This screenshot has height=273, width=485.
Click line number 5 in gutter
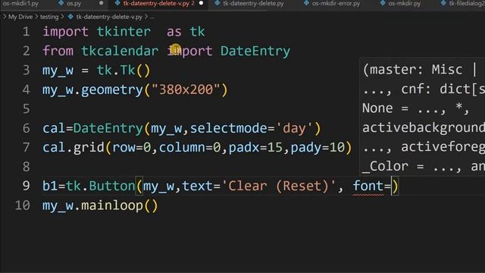(26, 109)
